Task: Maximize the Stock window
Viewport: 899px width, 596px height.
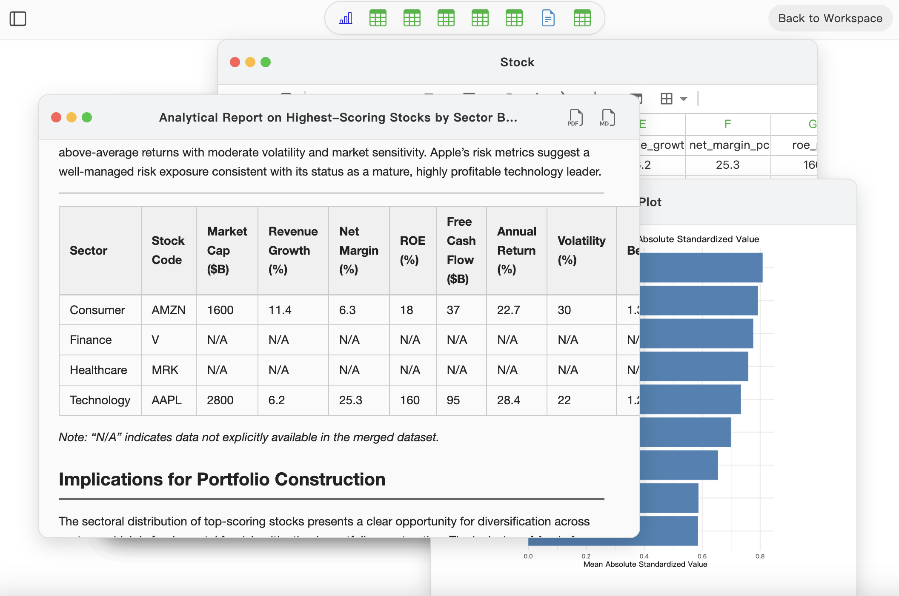Action: coord(266,62)
